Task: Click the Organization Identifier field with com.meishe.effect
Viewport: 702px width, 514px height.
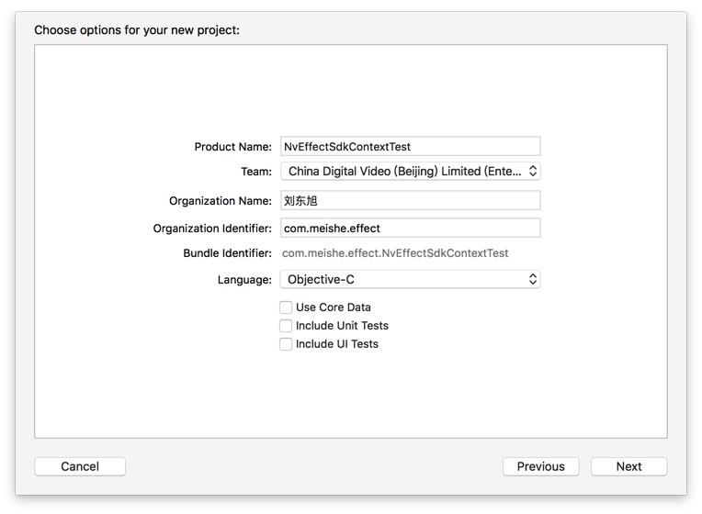Action: tap(410, 229)
